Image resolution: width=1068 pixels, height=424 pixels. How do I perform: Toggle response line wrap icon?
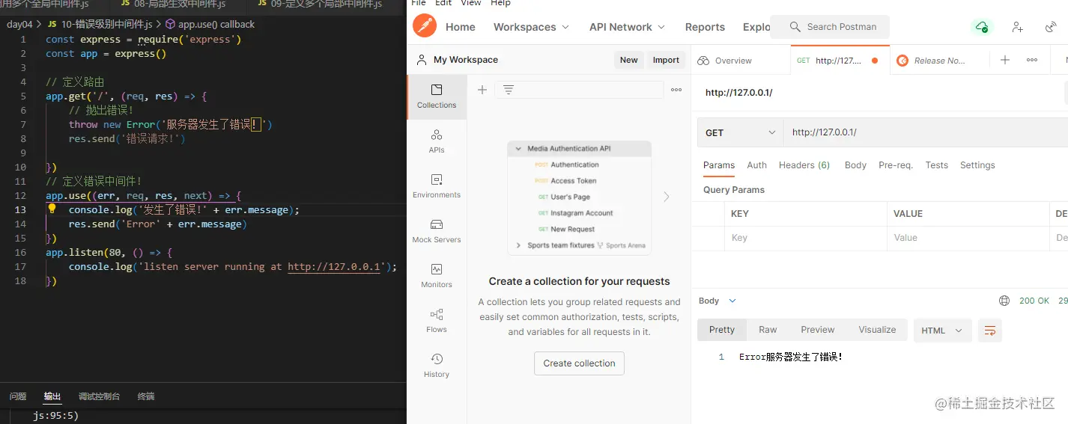coord(990,331)
